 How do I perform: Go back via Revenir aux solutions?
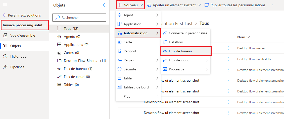coord(22,15)
